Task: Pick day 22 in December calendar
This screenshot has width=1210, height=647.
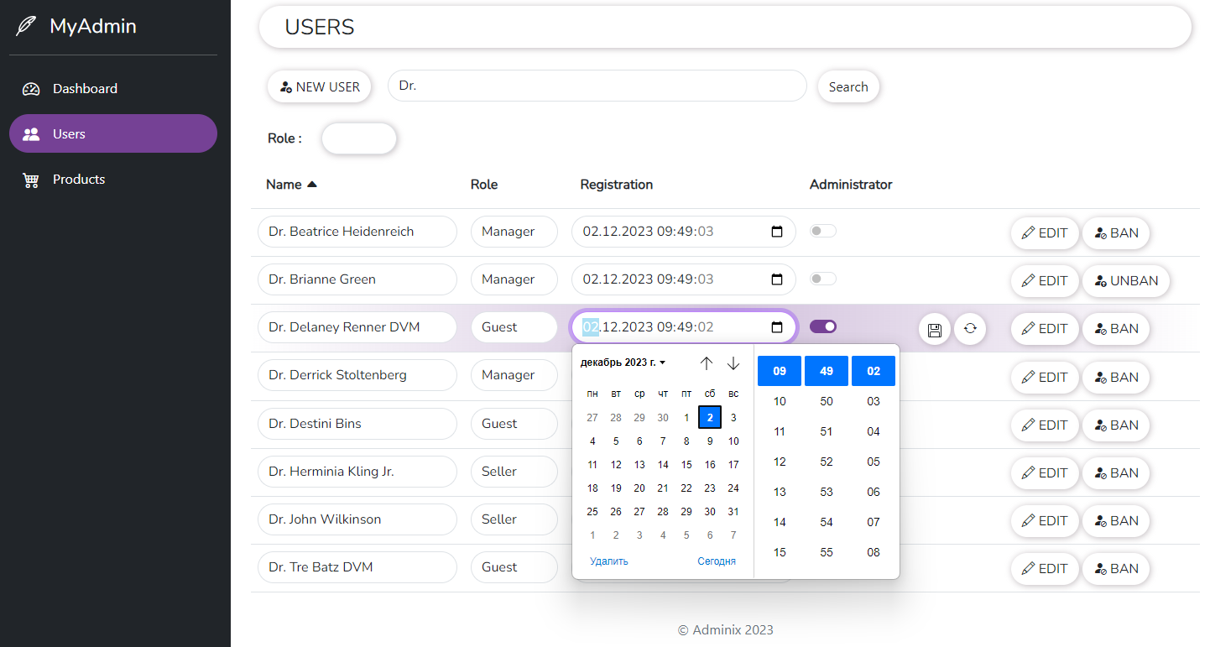Action: click(686, 488)
